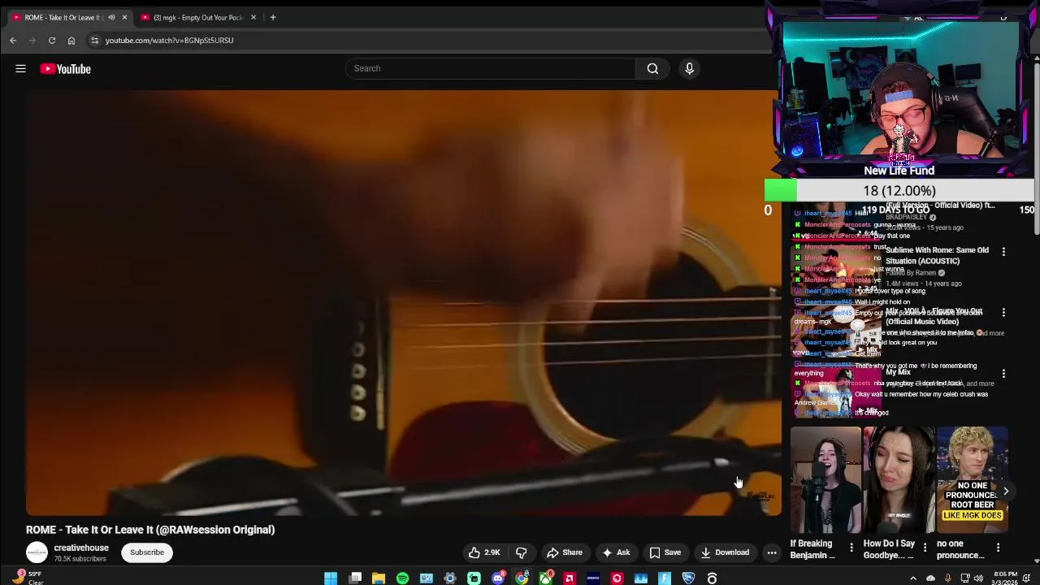This screenshot has height=585, width=1040.
Task: Open AMD Software from the taskbar
Action: (x=570, y=578)
